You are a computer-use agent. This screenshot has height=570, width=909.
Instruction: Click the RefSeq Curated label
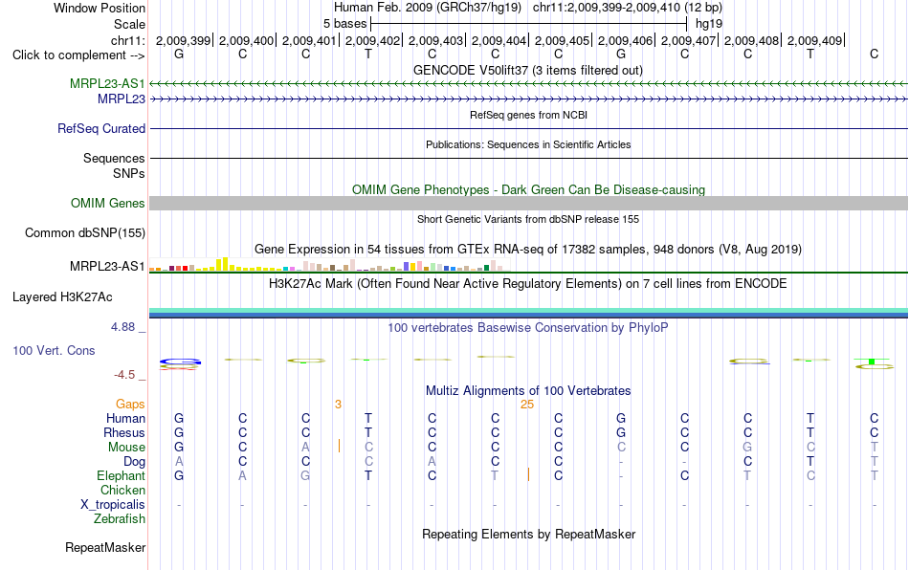point(100,128)
